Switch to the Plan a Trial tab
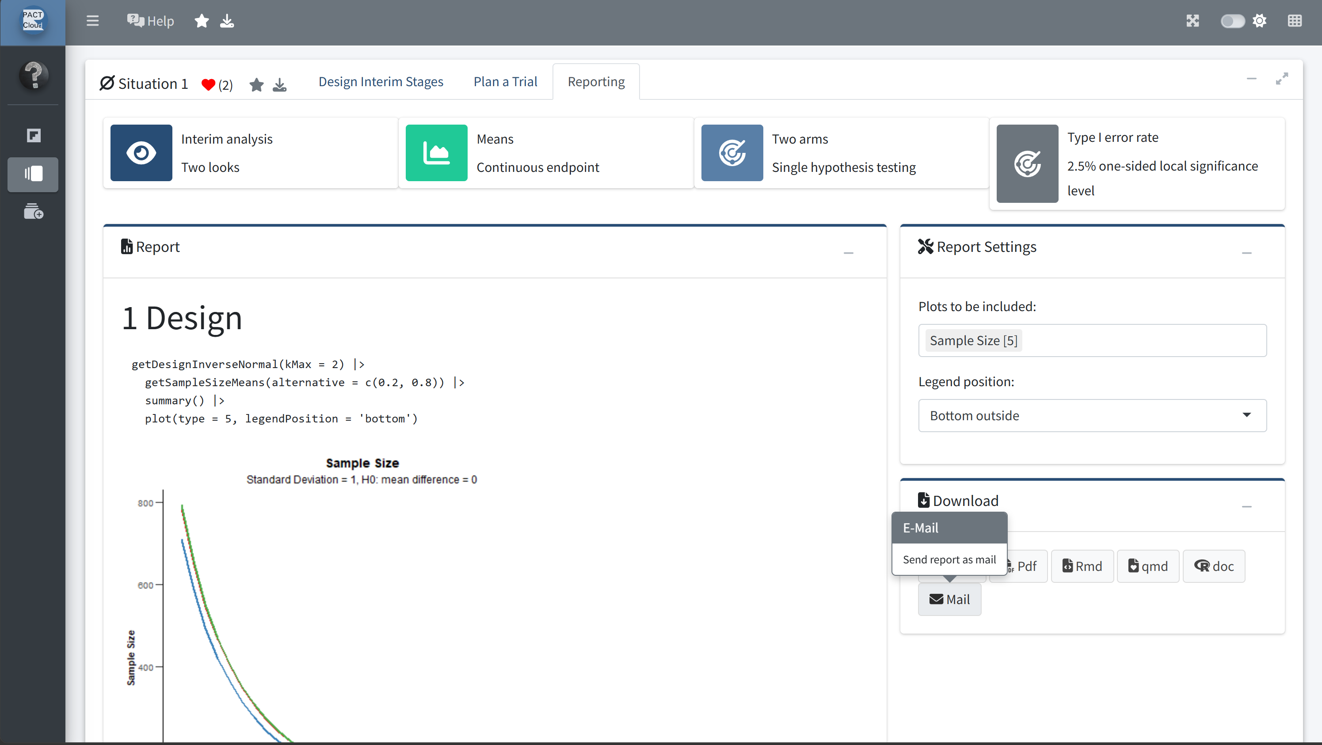The height and width of the screenshot is (745, 1322). point(505,82)
